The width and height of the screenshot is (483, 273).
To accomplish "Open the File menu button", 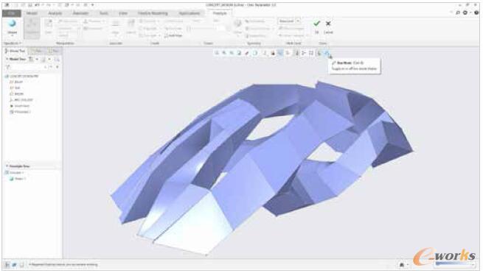I will [x=11, y=13].
